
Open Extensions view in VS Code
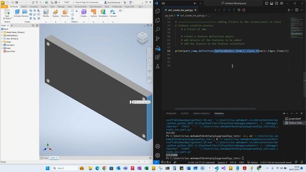(x=158, y=57)
